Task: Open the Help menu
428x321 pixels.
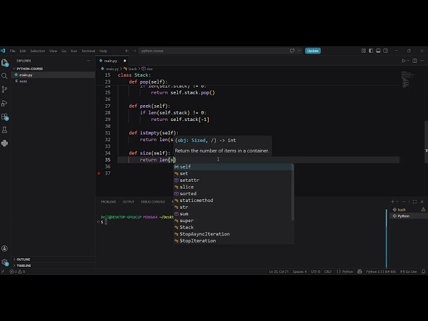Action: coord(103,51)
